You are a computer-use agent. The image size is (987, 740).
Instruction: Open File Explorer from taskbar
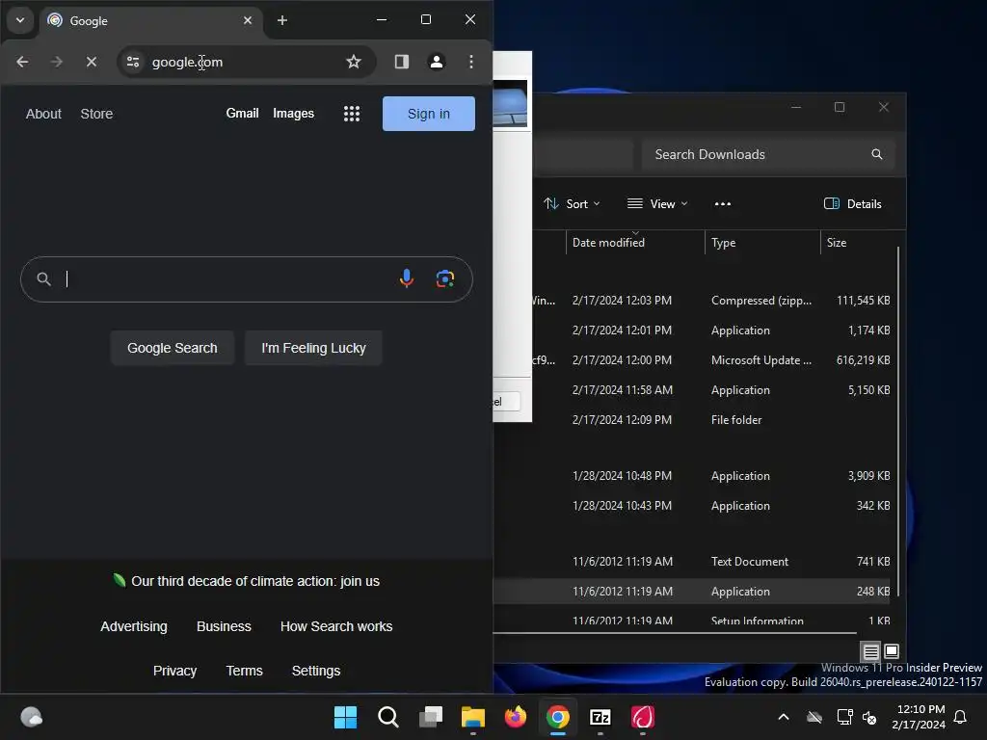tap(472, 717)
